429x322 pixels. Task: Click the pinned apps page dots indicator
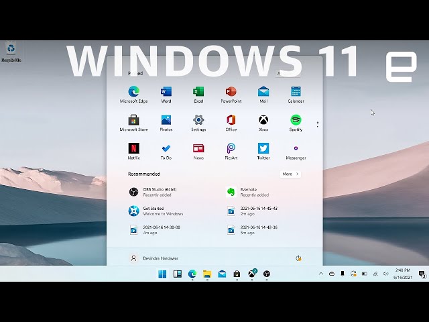point(317,124)
